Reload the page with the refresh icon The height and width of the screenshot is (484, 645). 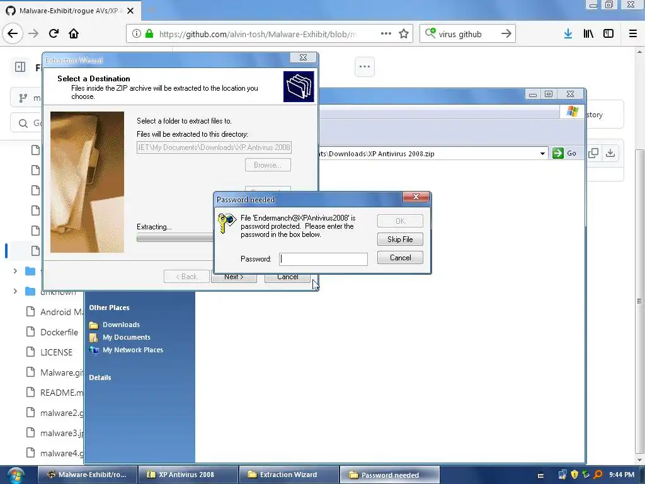54,33
